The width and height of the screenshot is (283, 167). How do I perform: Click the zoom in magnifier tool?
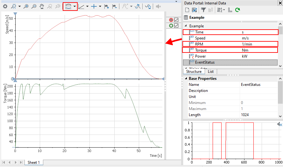click(26, 6)
